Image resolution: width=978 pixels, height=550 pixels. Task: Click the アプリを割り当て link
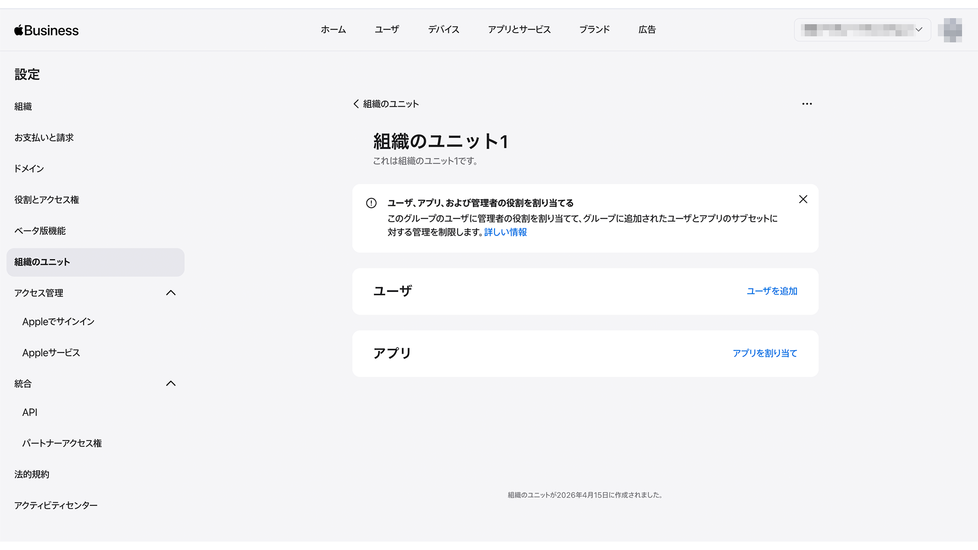pos(764,354)
